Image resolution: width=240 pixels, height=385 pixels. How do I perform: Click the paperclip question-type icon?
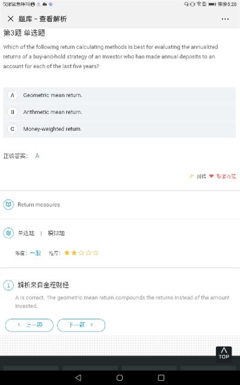tap(8, 233)
